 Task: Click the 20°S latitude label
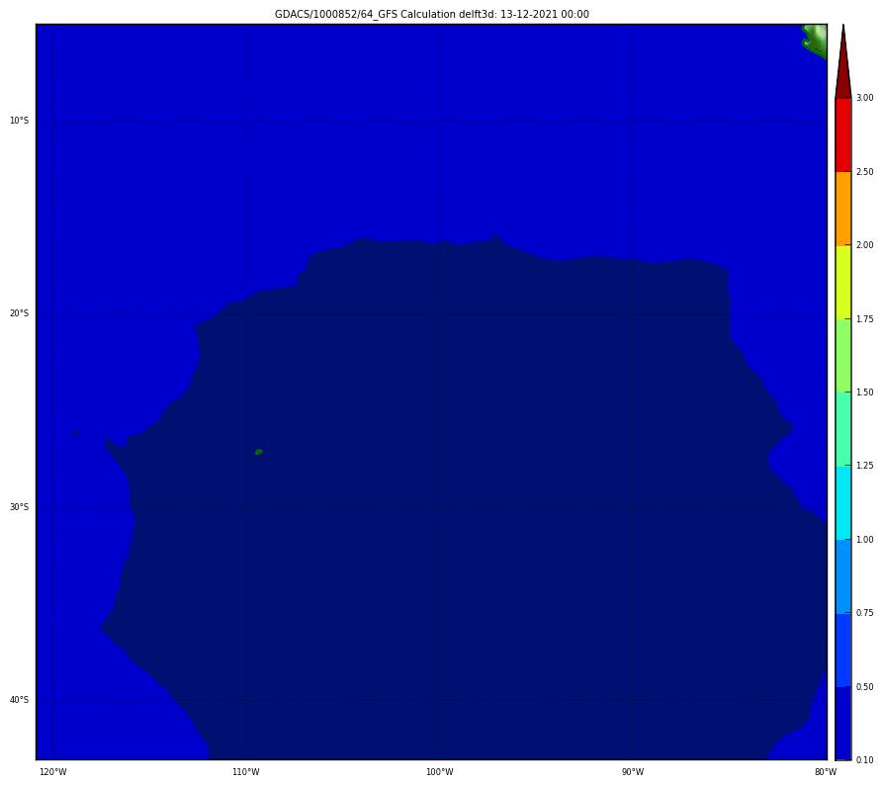[19, 314]
